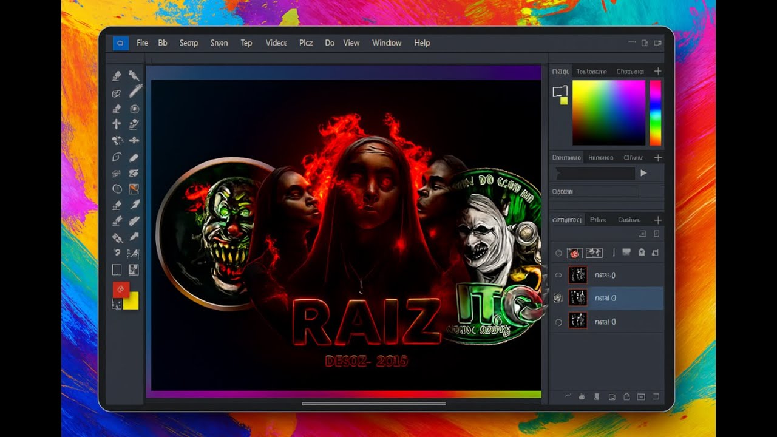The image size is (777, 437).
Task: Toggle visibility circle of the bottom layer
Action: [x=558, y=322]
